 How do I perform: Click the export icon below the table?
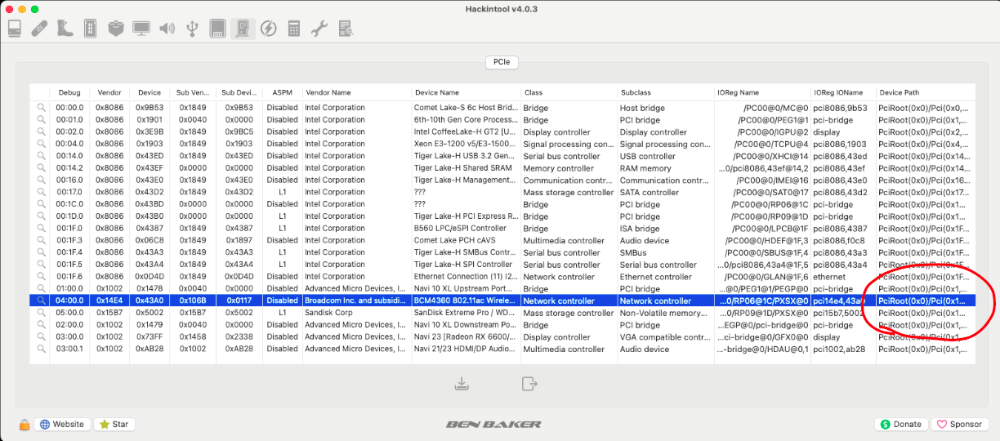pos(529,383)
